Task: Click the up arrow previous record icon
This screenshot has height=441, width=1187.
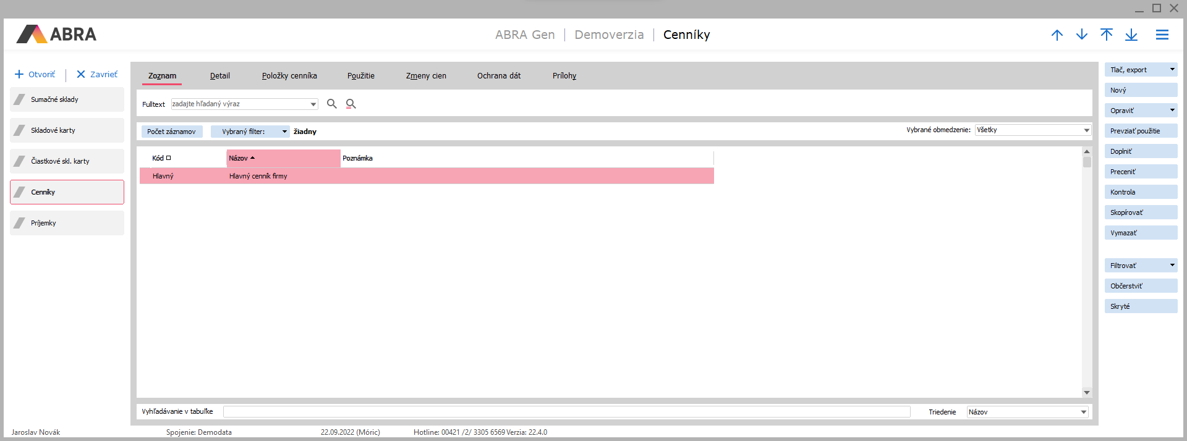Action: pos(1057,35)
